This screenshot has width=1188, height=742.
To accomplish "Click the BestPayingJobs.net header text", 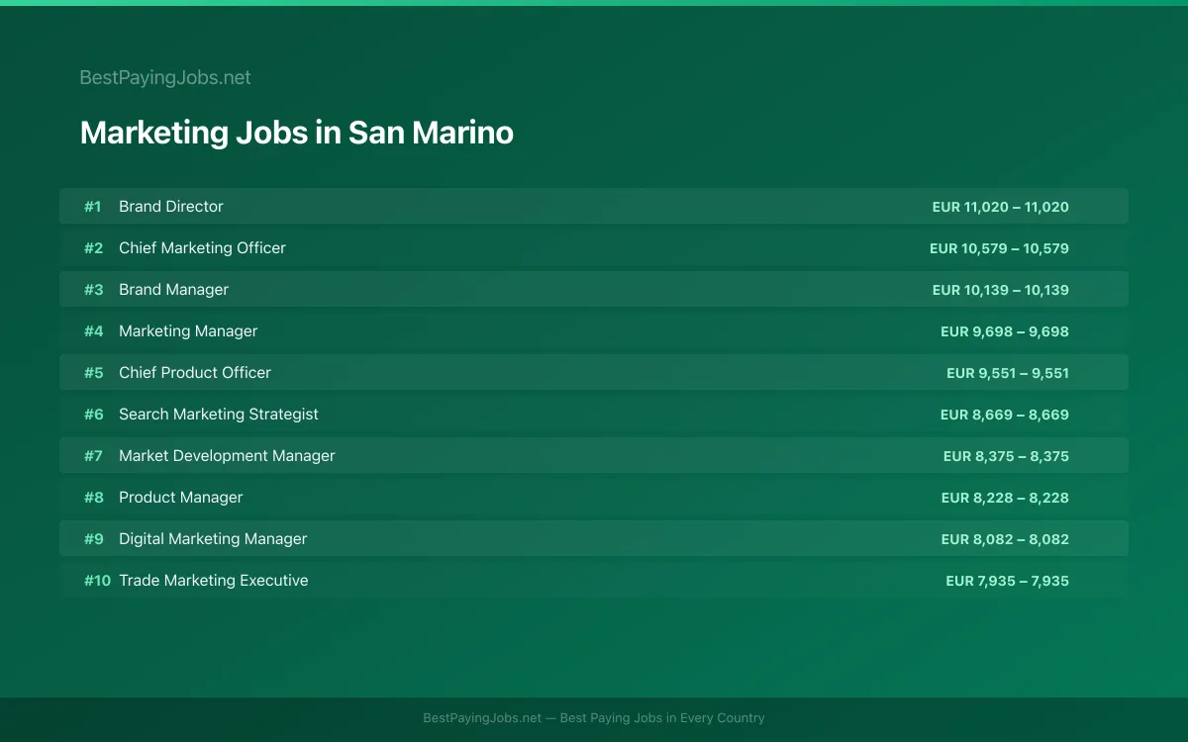I will (x=165, y=77).
